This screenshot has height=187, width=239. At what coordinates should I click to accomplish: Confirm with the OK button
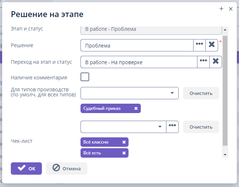(x=26, y=168)
